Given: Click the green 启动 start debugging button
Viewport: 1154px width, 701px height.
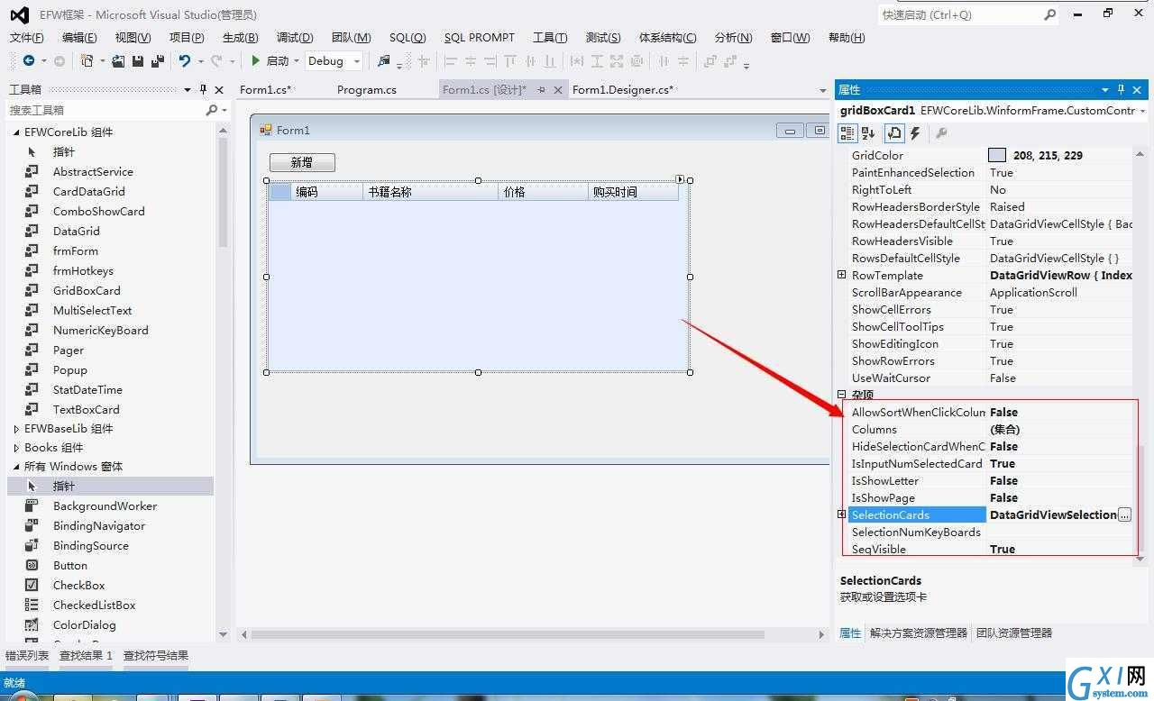Looking at the screenshot, I should tap(270, 61).
